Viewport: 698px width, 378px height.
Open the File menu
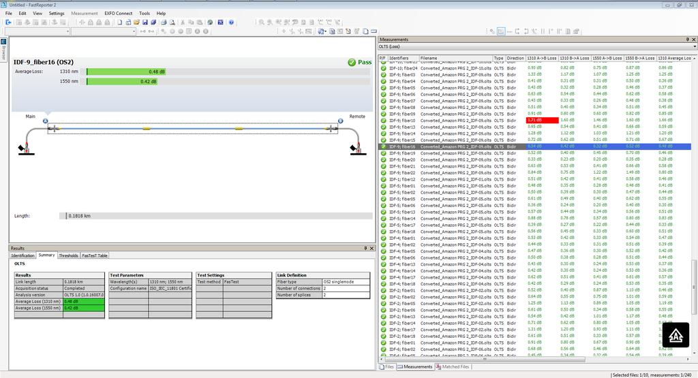click(x=8, y=14)
